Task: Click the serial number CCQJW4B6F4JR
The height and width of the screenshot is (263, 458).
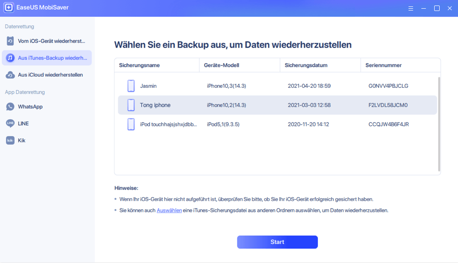Action: click(x=388, y=124)
